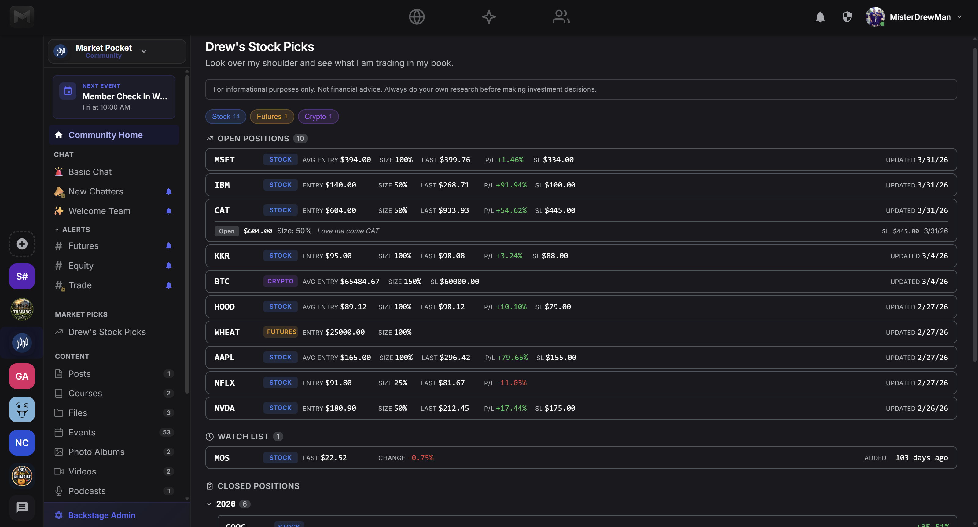Open the globe explore icon

pyautogui.click(x=417, y=17)
